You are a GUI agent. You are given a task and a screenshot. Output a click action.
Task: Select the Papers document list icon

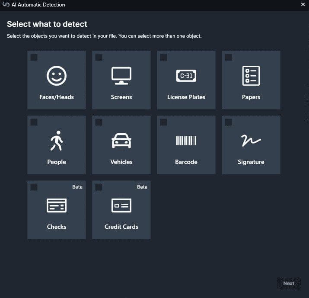[251, 76]
